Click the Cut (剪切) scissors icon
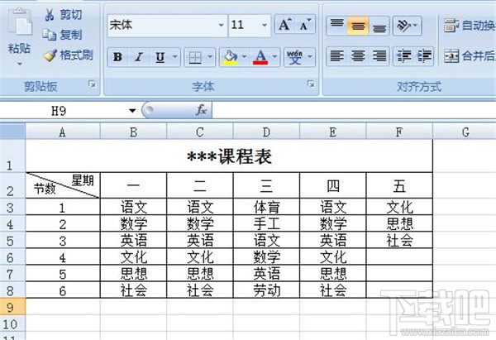The width and height of the screenshot is (496, 340). pos(50,15)
